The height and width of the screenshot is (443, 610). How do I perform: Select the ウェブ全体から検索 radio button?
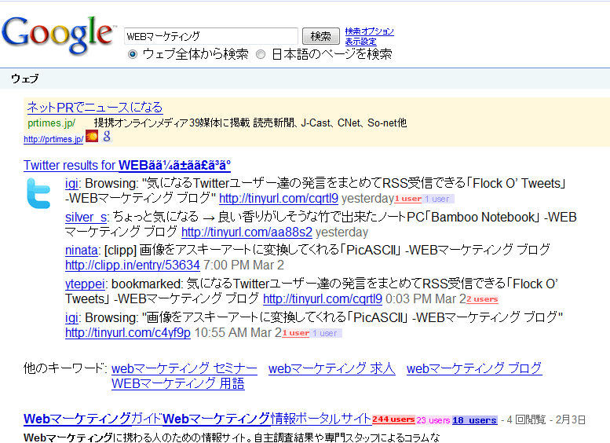click(133, 54)
